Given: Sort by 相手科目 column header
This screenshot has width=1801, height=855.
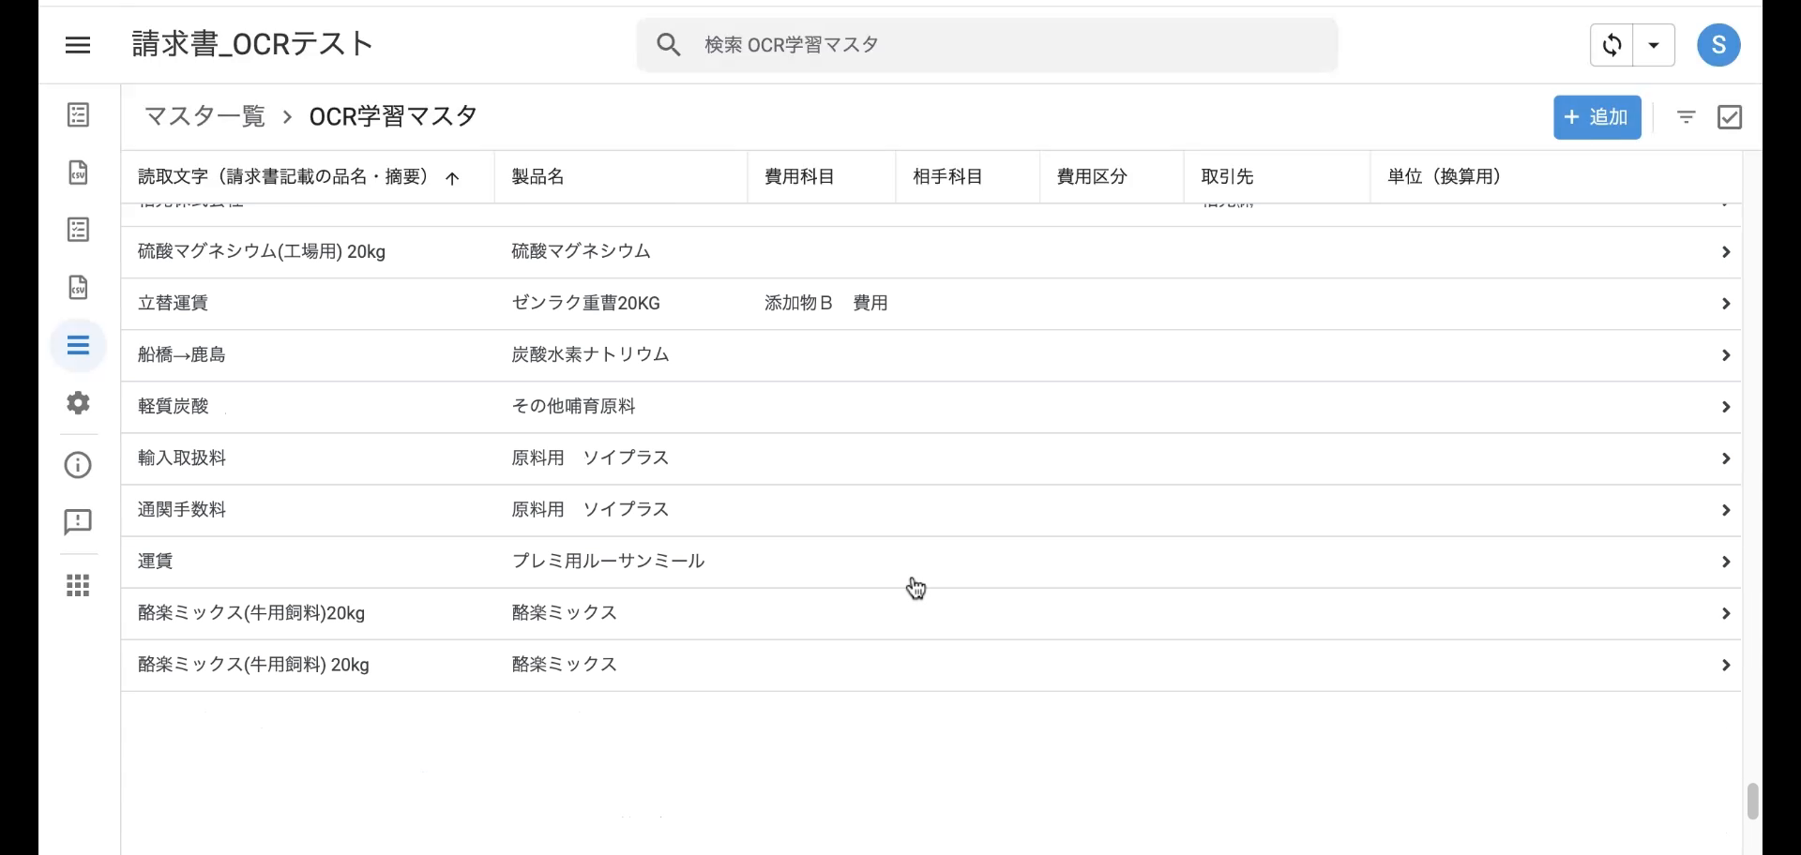Looking at the screenshot, I should pos(947,176).
